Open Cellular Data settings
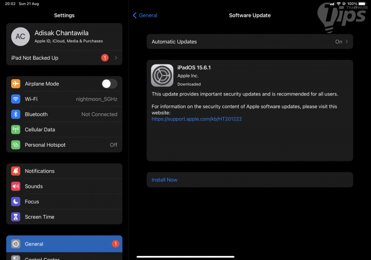 (x=64, y=130)
